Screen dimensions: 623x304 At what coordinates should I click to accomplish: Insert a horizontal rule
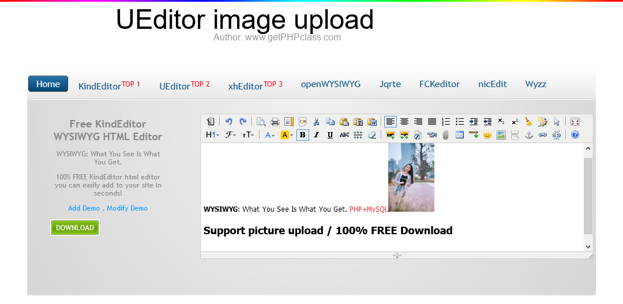pos(473,135)
